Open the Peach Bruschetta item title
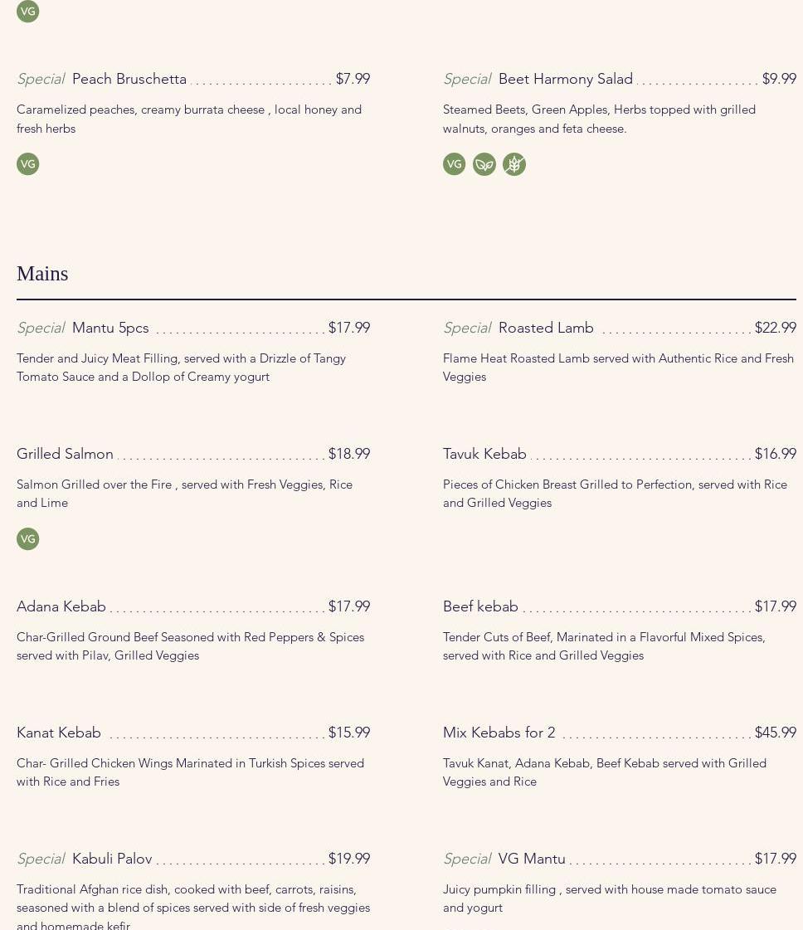Viewport: 803px width, 930px height. [x=129, y=79]
